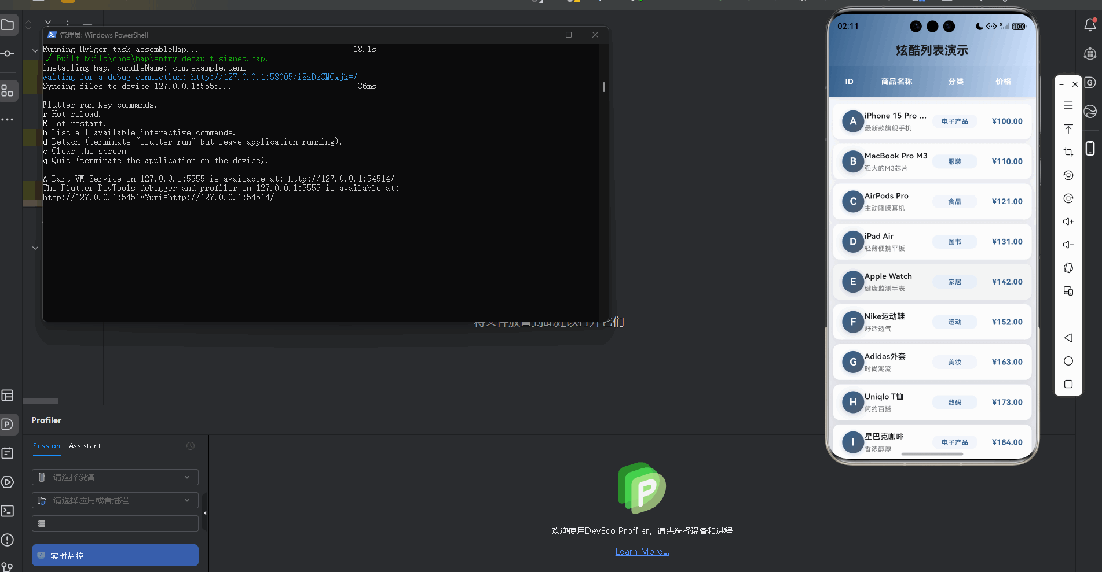
Task: Open the Project folder icon in left sidebar
Action: click(x=8, y=25)
